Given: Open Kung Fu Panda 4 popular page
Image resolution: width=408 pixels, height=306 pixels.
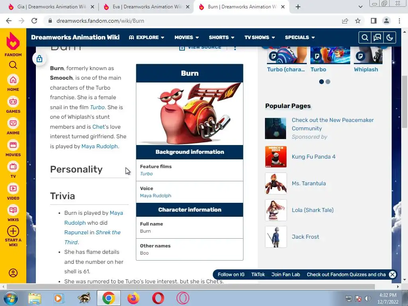Looking at the screenshot, I should pos(314,157).
